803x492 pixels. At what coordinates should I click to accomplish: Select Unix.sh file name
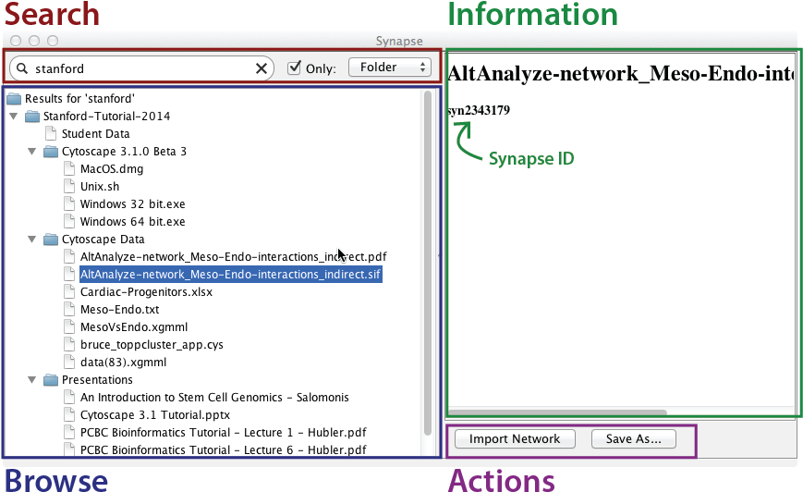(100, 186)
